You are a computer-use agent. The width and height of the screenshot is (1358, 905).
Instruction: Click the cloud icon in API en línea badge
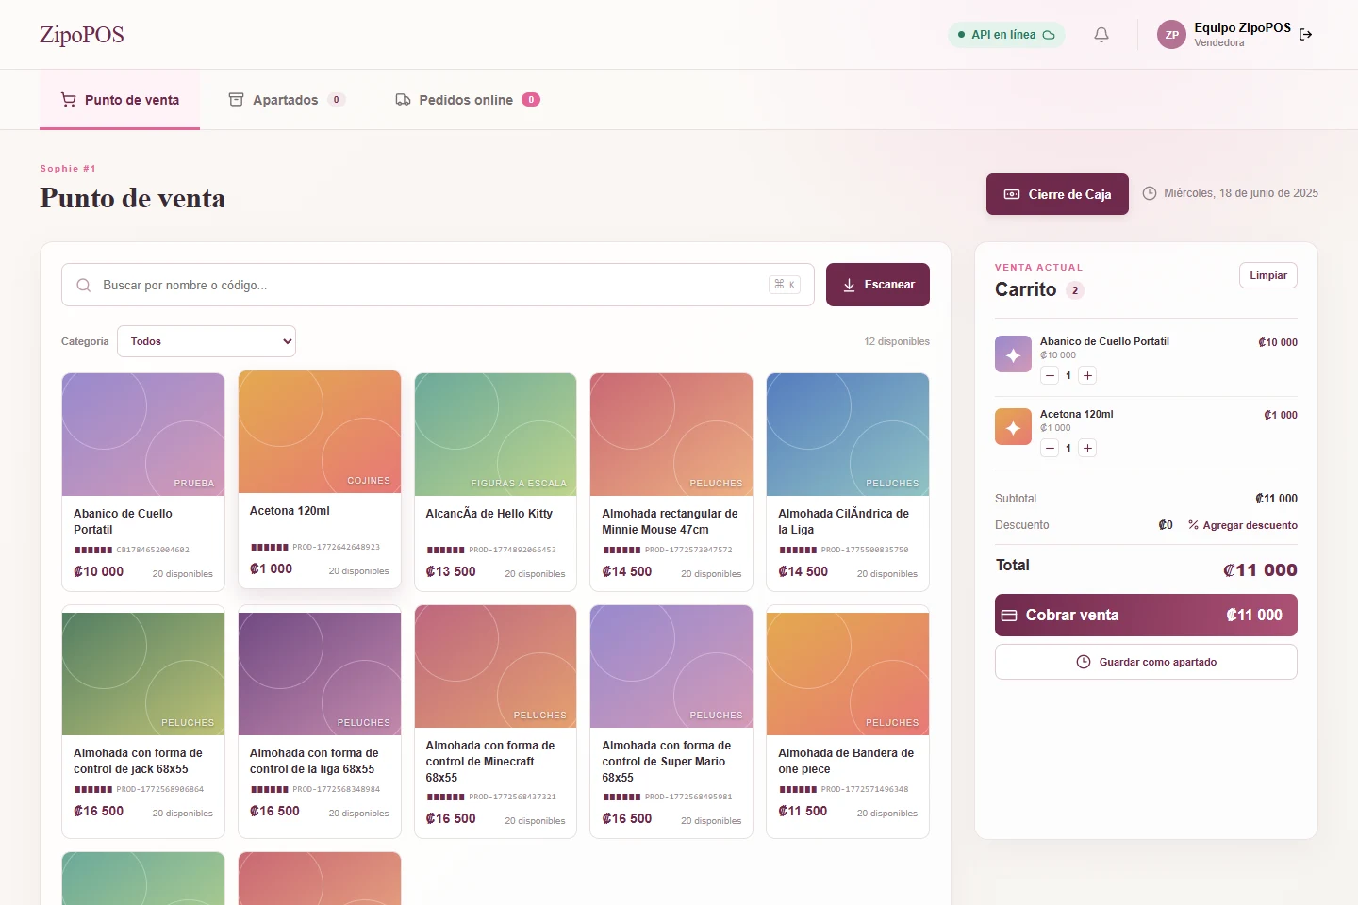[x=1049, y=35]
